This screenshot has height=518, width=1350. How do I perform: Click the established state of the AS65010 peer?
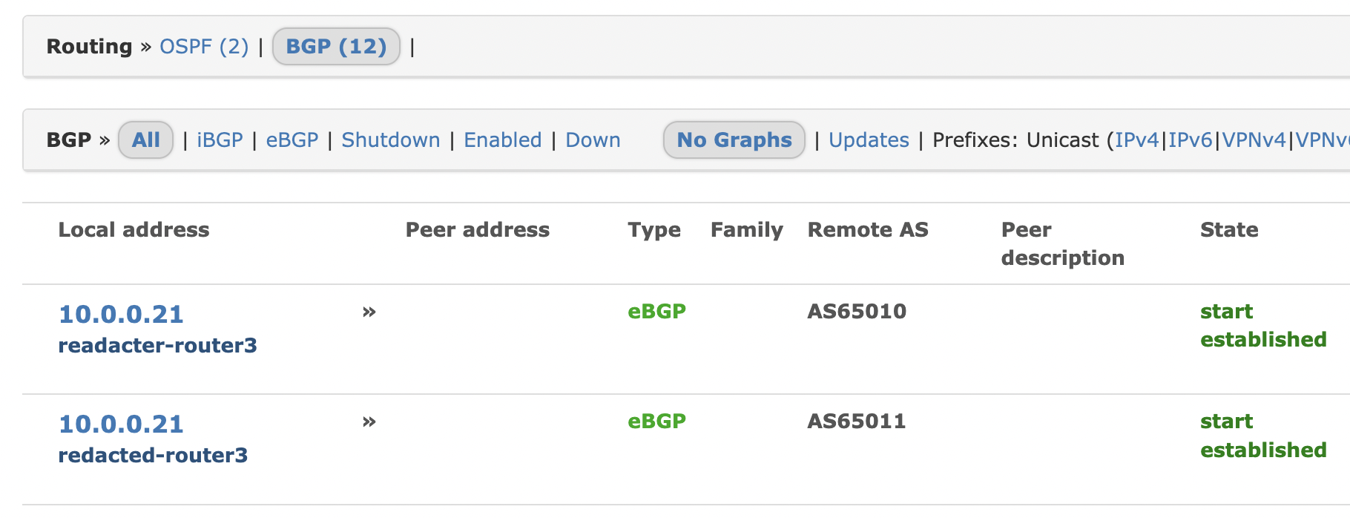point(1263,339)
